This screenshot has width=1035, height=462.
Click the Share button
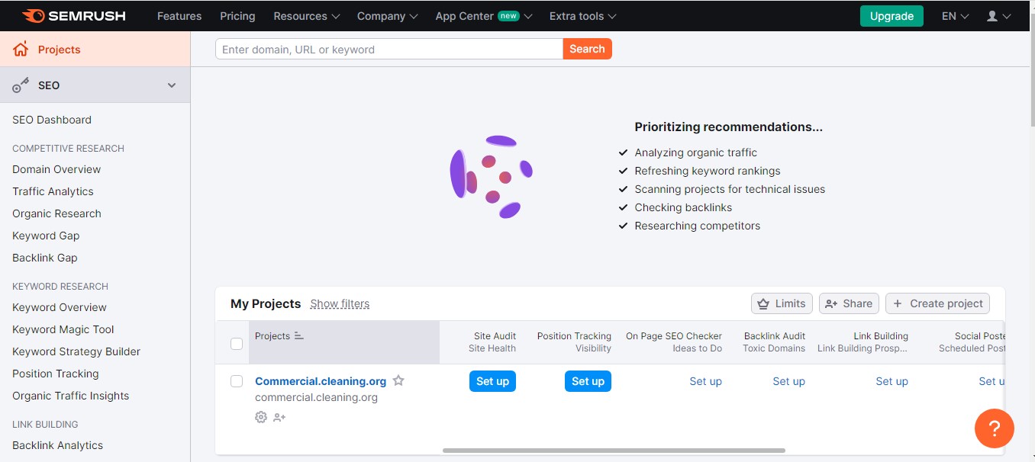click(849, 303)
